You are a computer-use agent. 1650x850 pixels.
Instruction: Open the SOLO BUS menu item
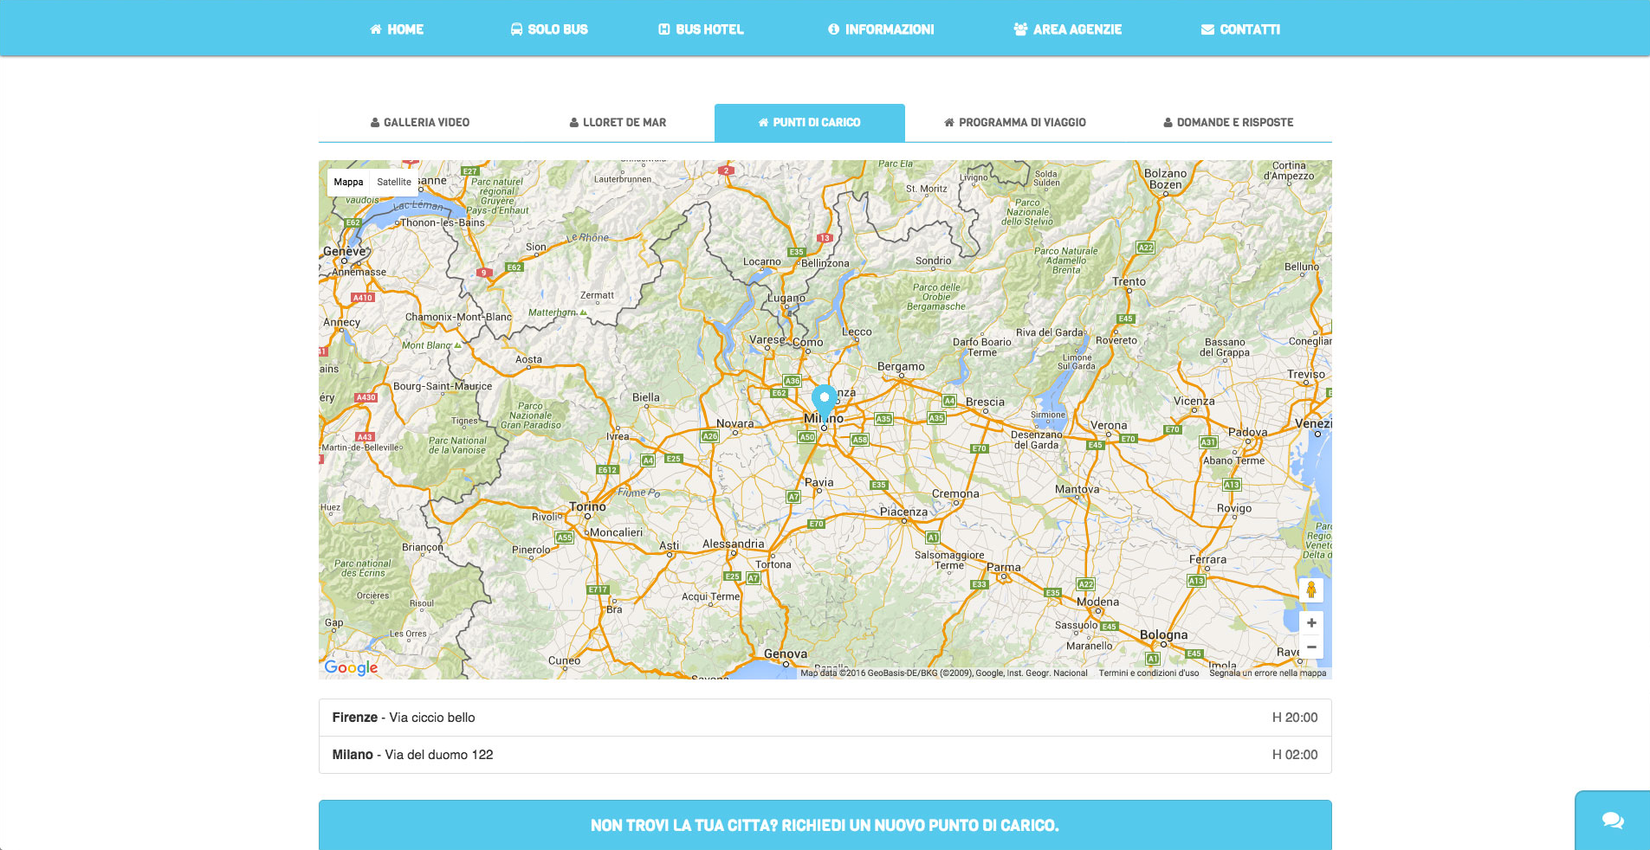click(x=549, y=29)
